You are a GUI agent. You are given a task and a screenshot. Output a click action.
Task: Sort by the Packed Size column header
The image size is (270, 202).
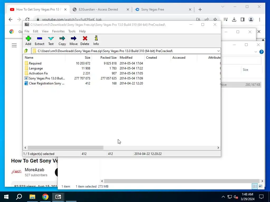click(105, 58)
